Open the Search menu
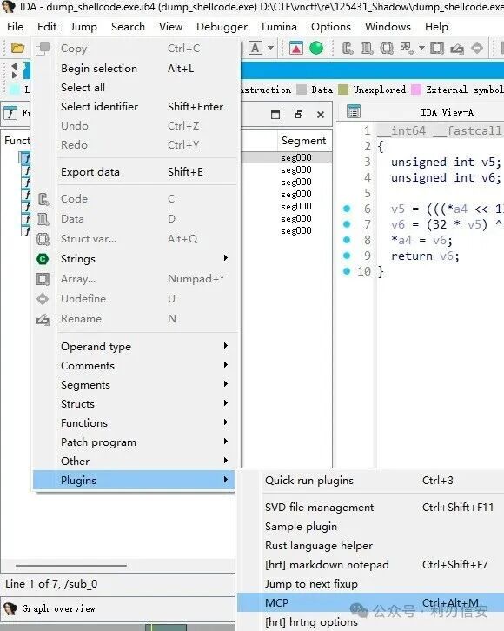Screen dimensions: 504x631 128,27
